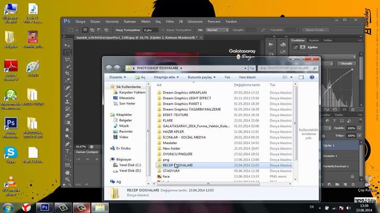Open Yerel Disk (C:) in navigation pane
The height and width of the screenshot is (213, 380).
coord(127,165)
